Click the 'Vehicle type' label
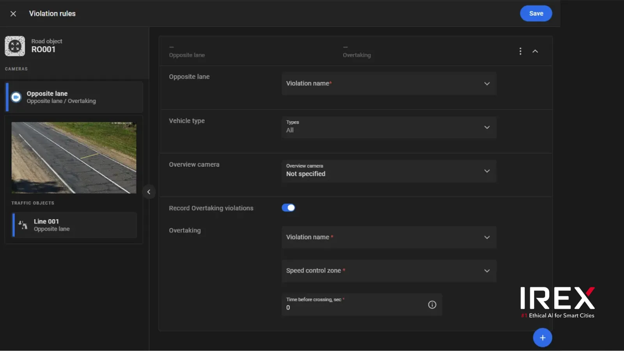624x351 pixels. (187, 121)
